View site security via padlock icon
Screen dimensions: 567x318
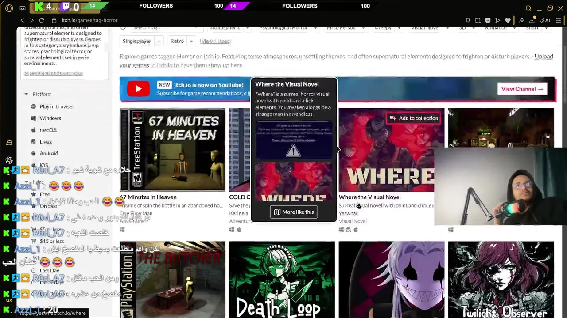(x=54, y=20)
